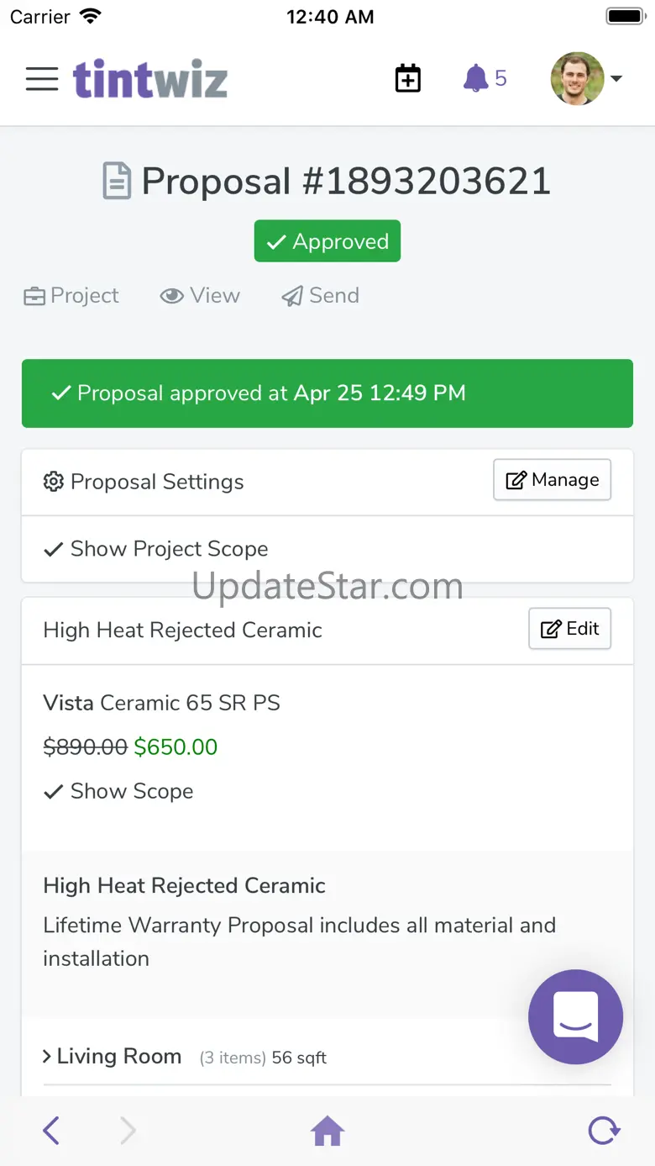Go back with left arrow
Image resolution: width=655 pixels, height=1166 pixels.
51,1131
